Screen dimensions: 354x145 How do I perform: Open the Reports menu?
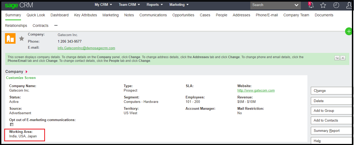pyautogui.click(x=155, y=5)
